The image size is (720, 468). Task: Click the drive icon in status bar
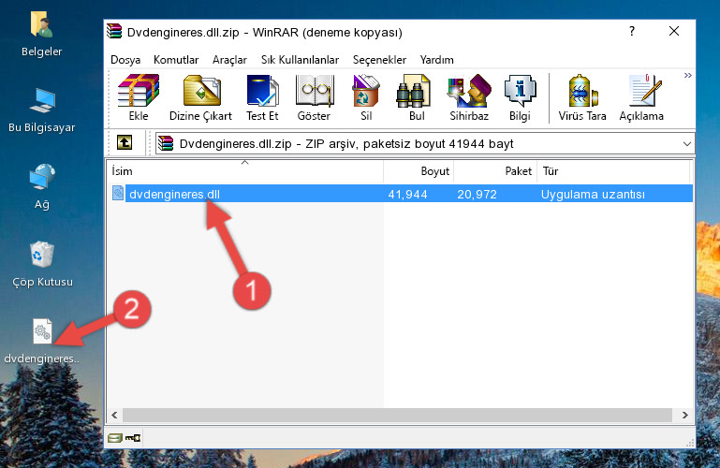[115, 438]
